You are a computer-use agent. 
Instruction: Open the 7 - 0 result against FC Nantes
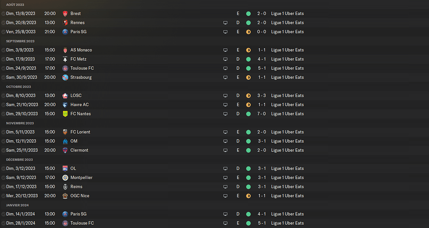[262, 114]
